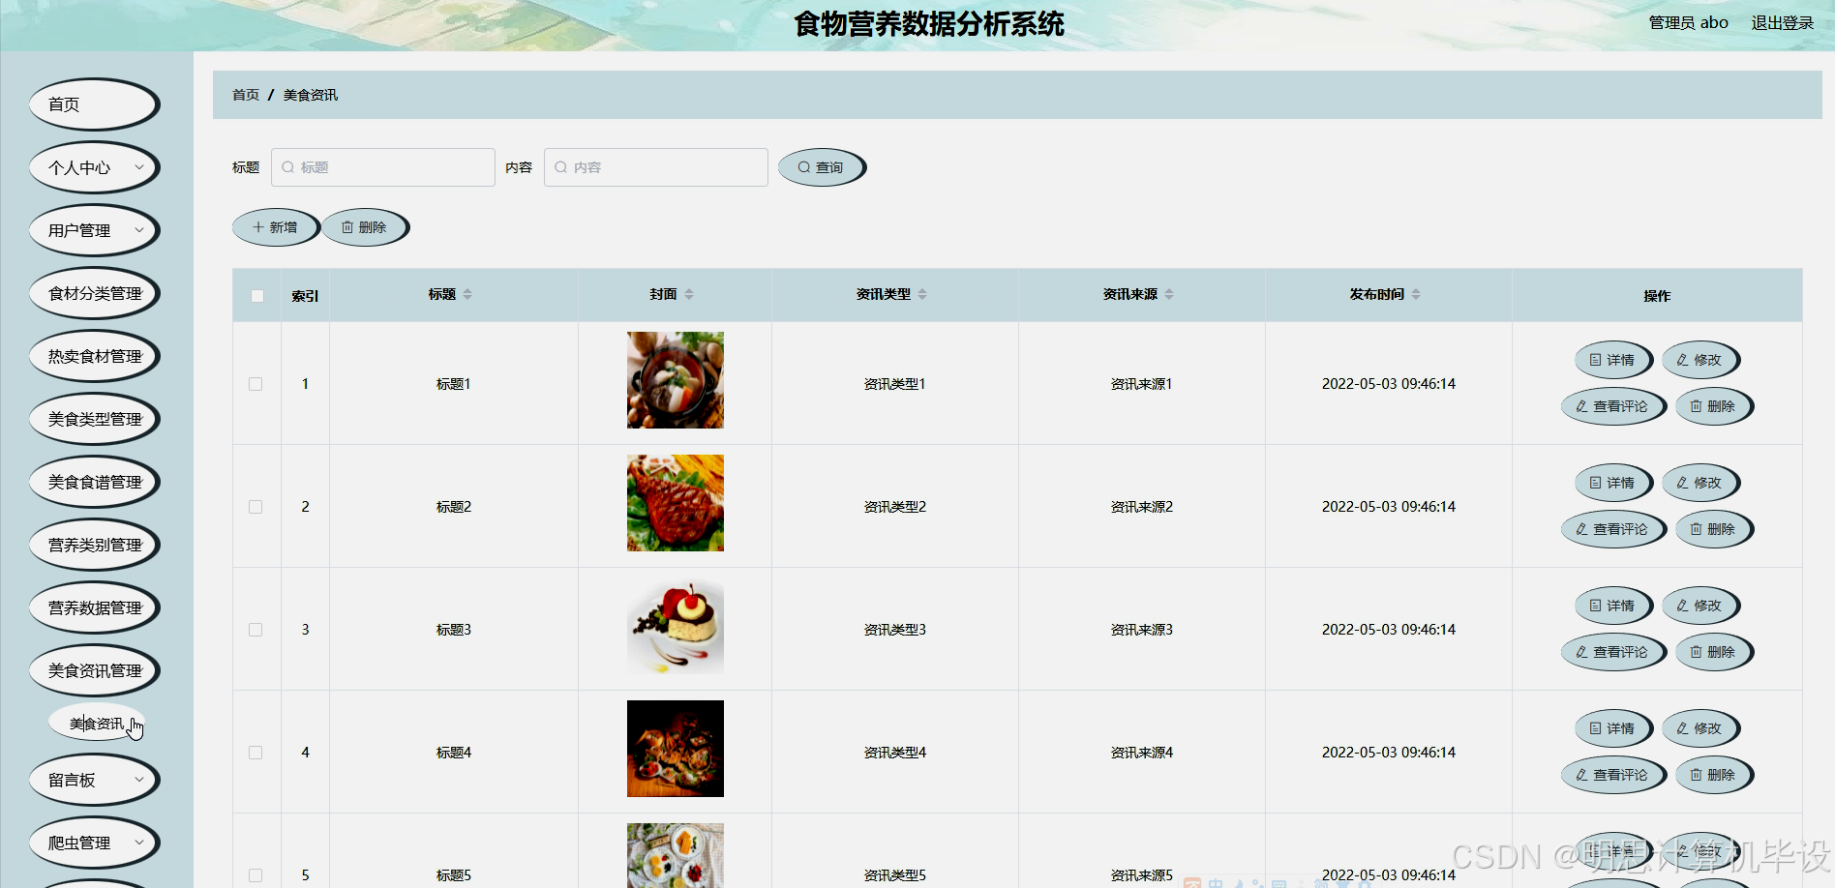
Task: Toggle the select-all checkbox in table header
Action: pyautogui.click(x=257, y=296)
